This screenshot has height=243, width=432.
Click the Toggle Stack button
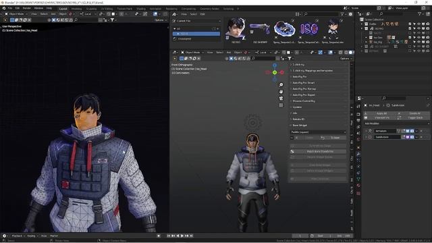click(x=414, y=117)
